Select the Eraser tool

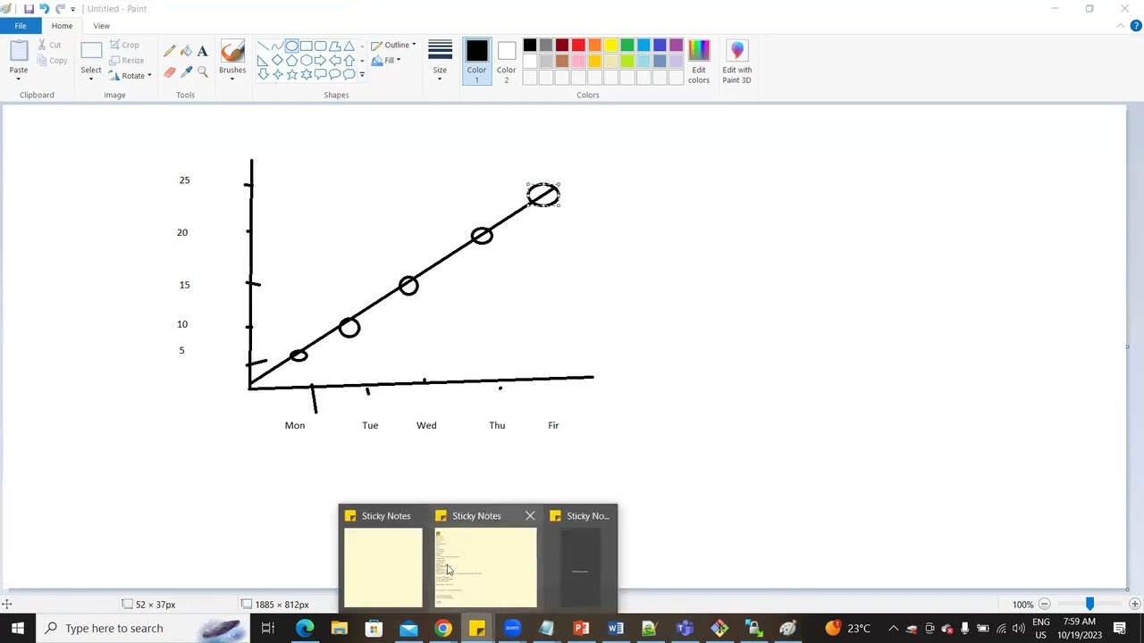point(170,72)
